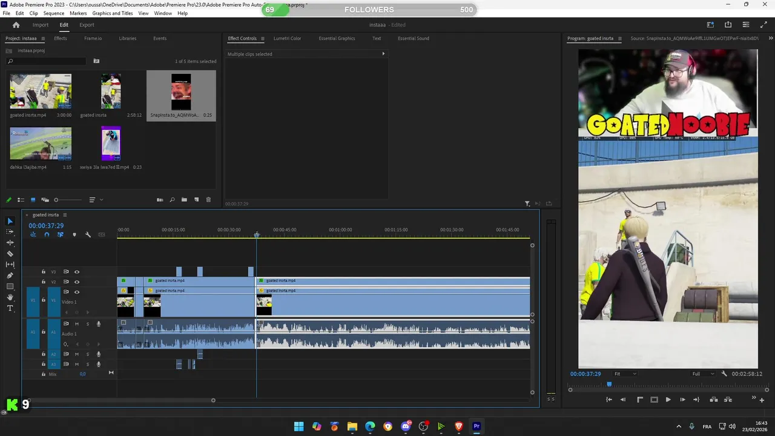Toggle V3 track output eye

pos(77,272)
